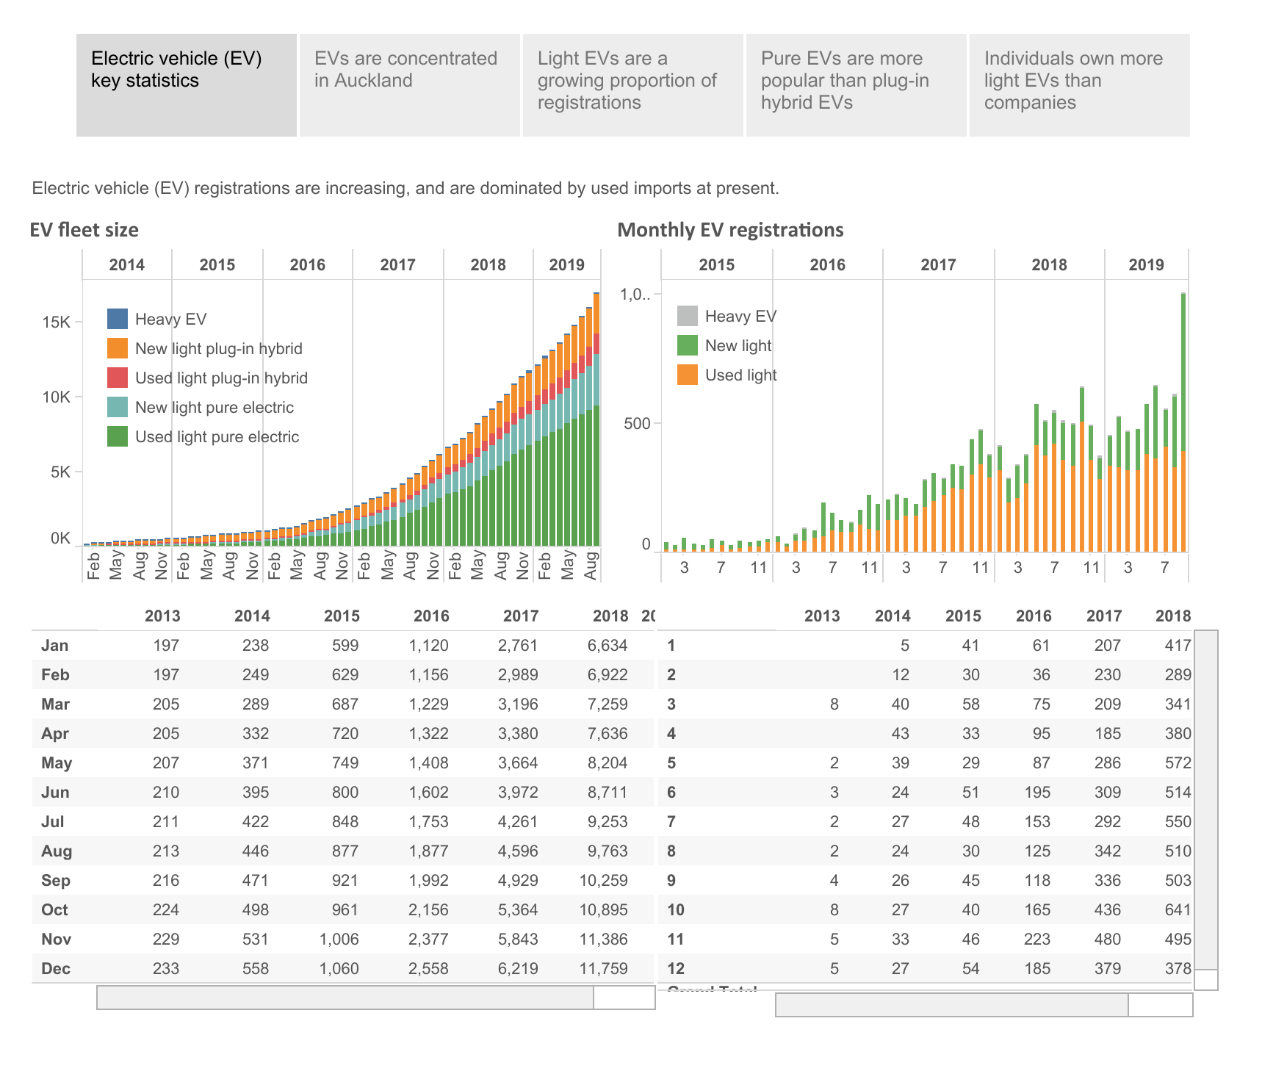Click the 2018 column header in registrations table
This screenshot has height=1071, width=1262.
pos(1173,616)
